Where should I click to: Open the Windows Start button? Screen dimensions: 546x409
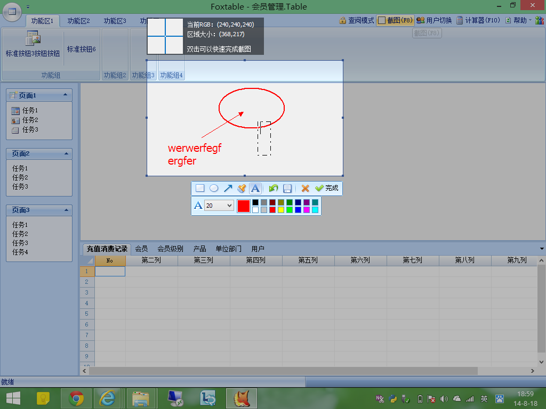pyautogui.click(x=13, y=398)
